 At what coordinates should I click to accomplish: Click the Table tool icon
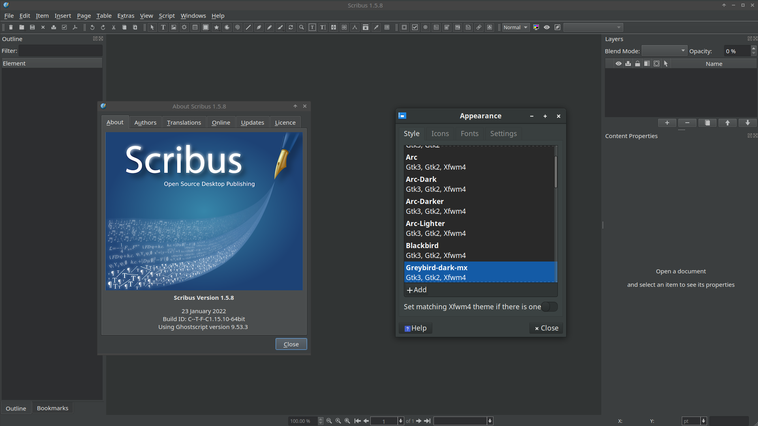coord(195,27)
